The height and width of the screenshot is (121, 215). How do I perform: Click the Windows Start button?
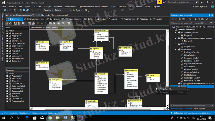point(4,118)
